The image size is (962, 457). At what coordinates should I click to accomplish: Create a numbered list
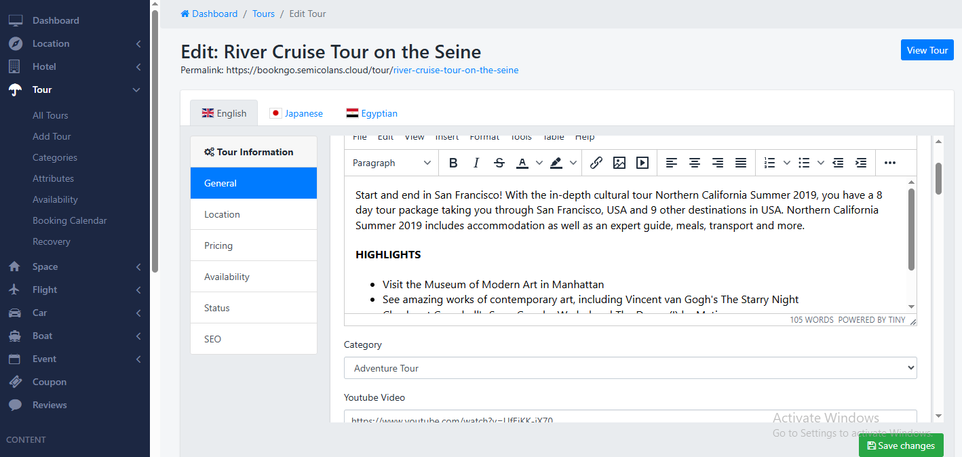coord(769,163)
